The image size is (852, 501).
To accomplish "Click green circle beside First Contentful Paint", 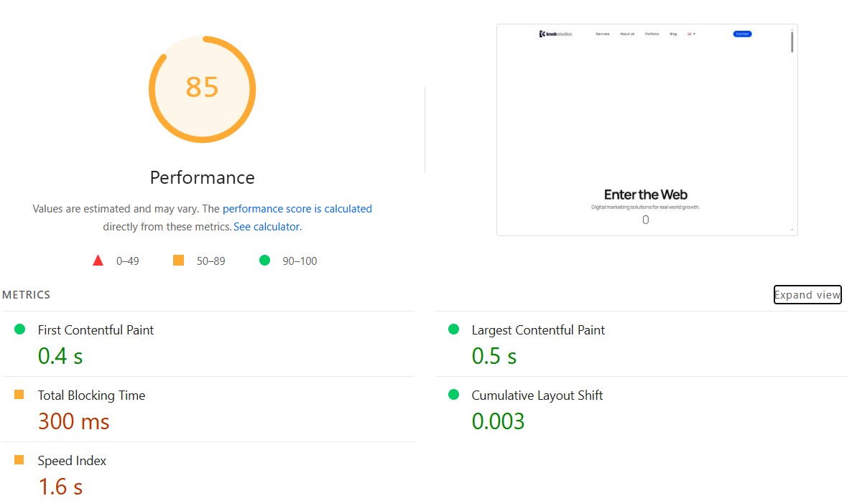I will point(20,329).
